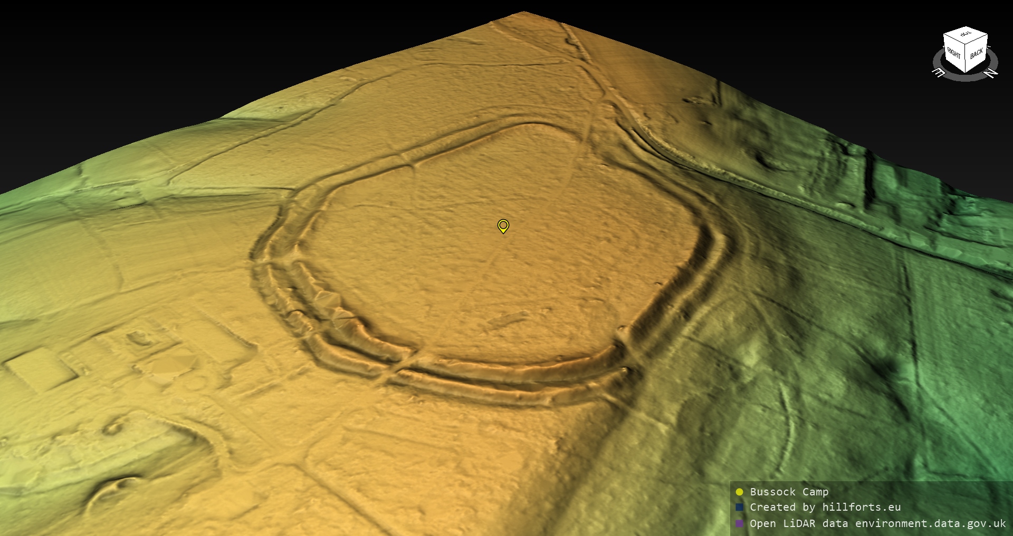Screen dimensions: 1013x536
Task: Switch to BACK view on the cube
Action: [x=977, y=54]
